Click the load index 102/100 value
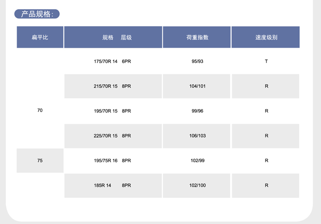 (197, 186)
